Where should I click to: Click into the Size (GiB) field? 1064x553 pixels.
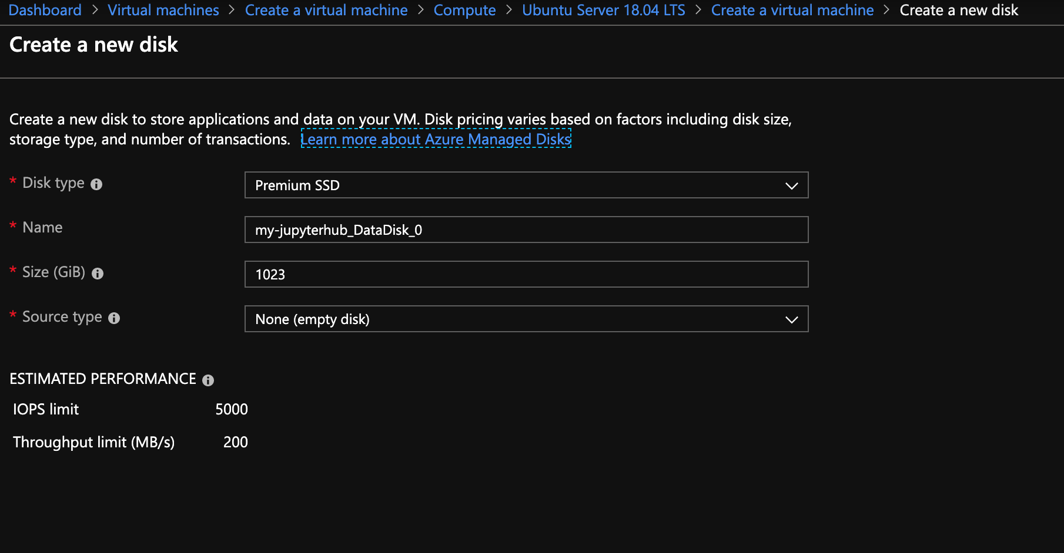526,275
